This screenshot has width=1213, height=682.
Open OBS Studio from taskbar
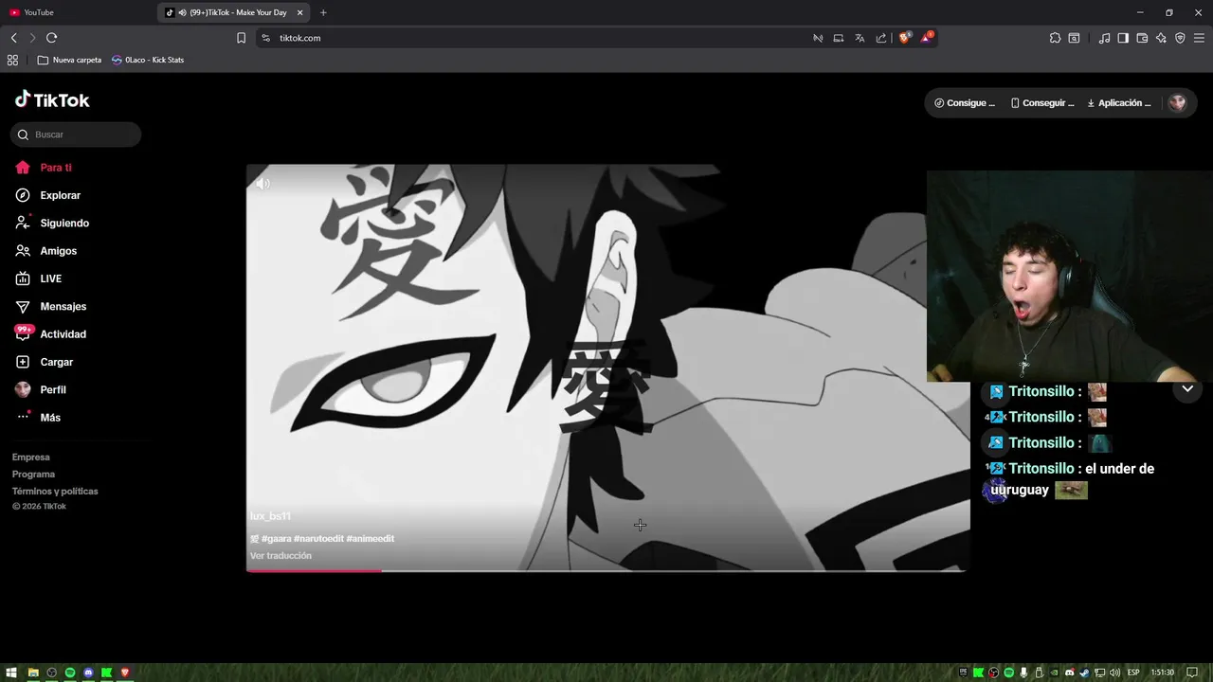[52, 673]
